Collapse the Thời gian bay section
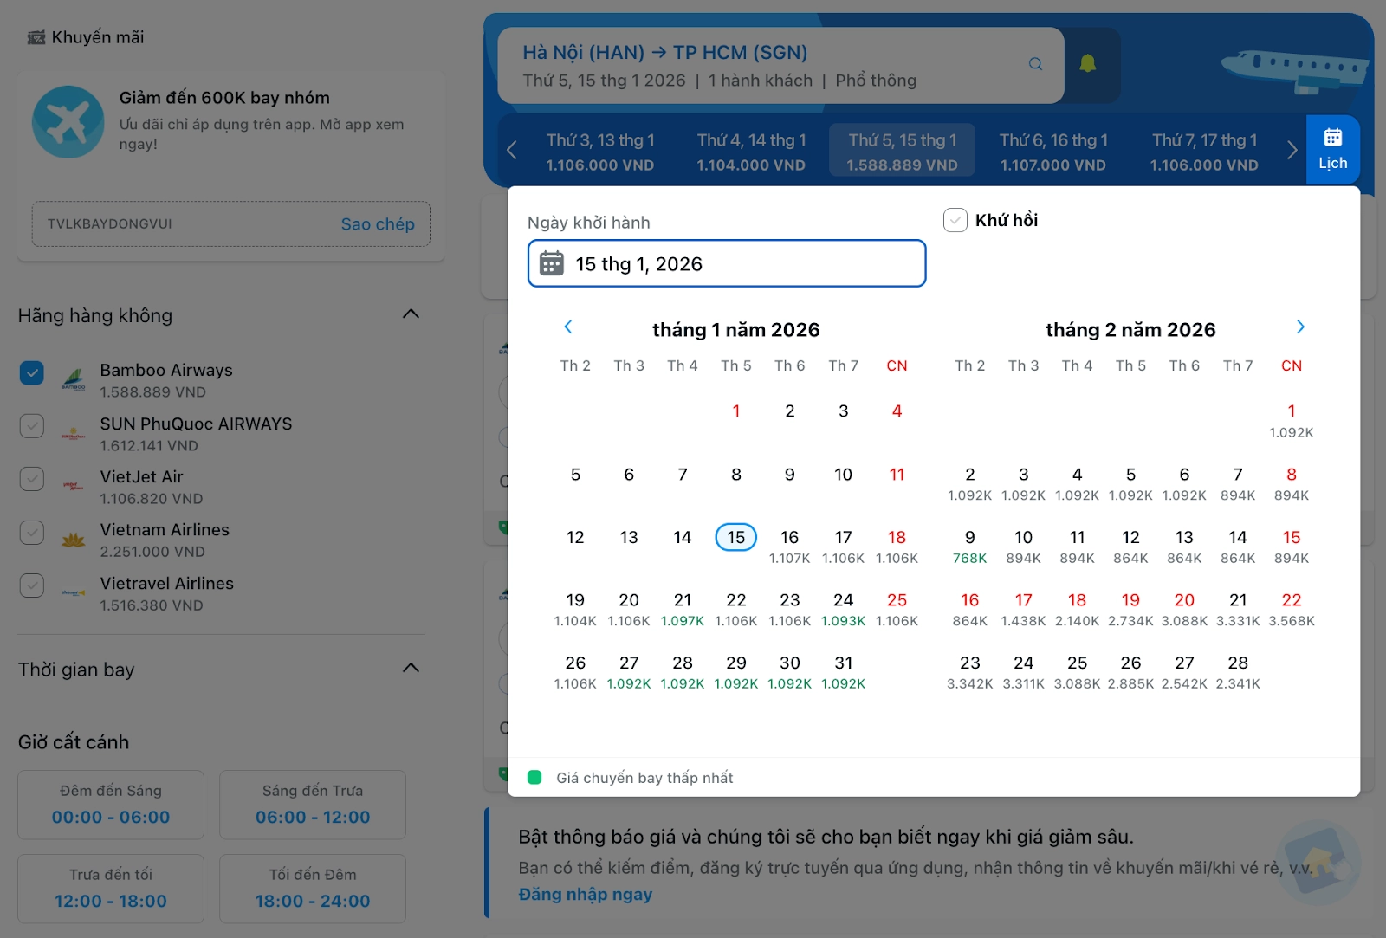The height and width of the screenshot is (938, 1386). [x=411, y=668]
